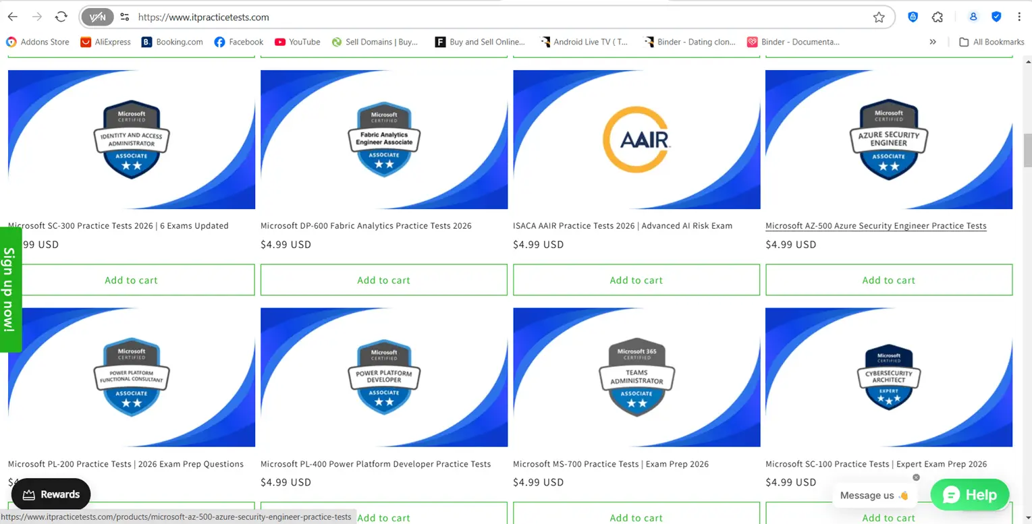This screenshot has height=524, width=1032.
Task: Open the browser three-dot menu
Action: coord(1019,17)
